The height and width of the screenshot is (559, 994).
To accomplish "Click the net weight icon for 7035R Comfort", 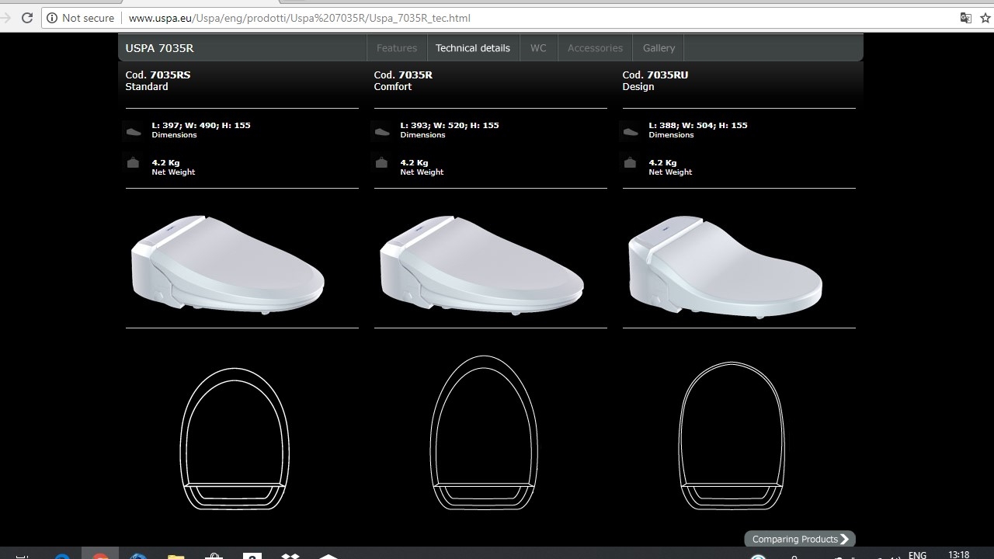I will [381, 162].
